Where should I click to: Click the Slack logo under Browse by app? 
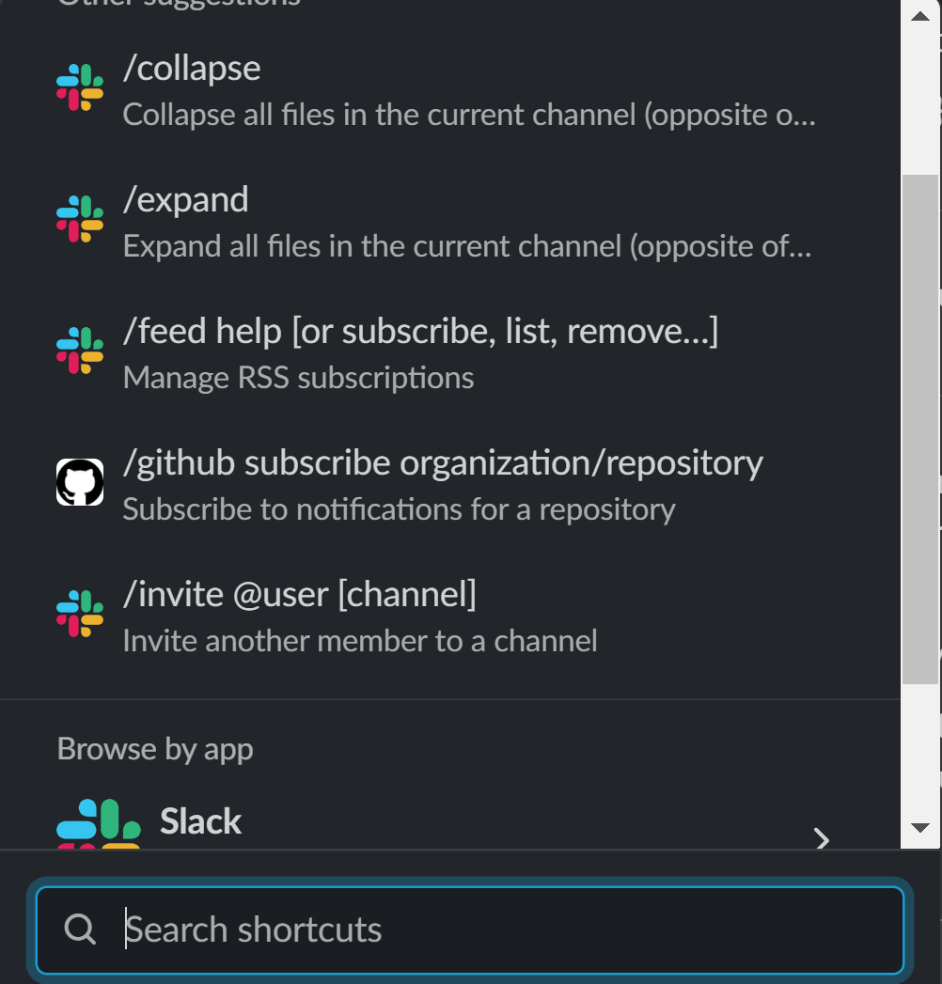click(99, 824)
